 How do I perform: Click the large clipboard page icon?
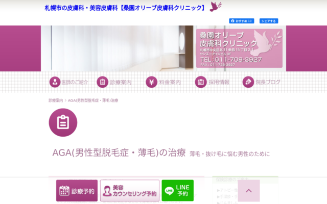pyautogui.click(x=63, y=122)
